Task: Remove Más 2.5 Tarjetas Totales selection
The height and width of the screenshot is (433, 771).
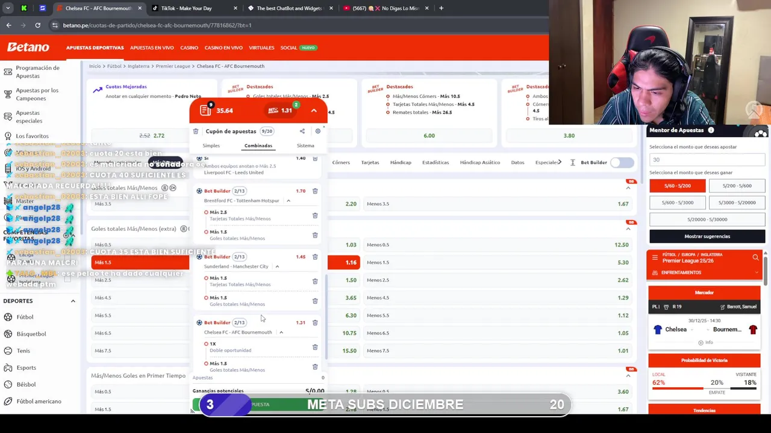Action: [315, 215]
